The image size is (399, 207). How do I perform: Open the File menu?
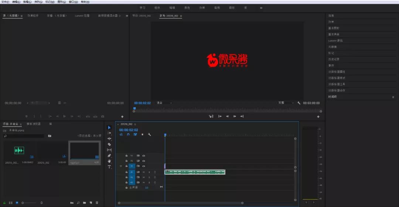tap(5, 2)
